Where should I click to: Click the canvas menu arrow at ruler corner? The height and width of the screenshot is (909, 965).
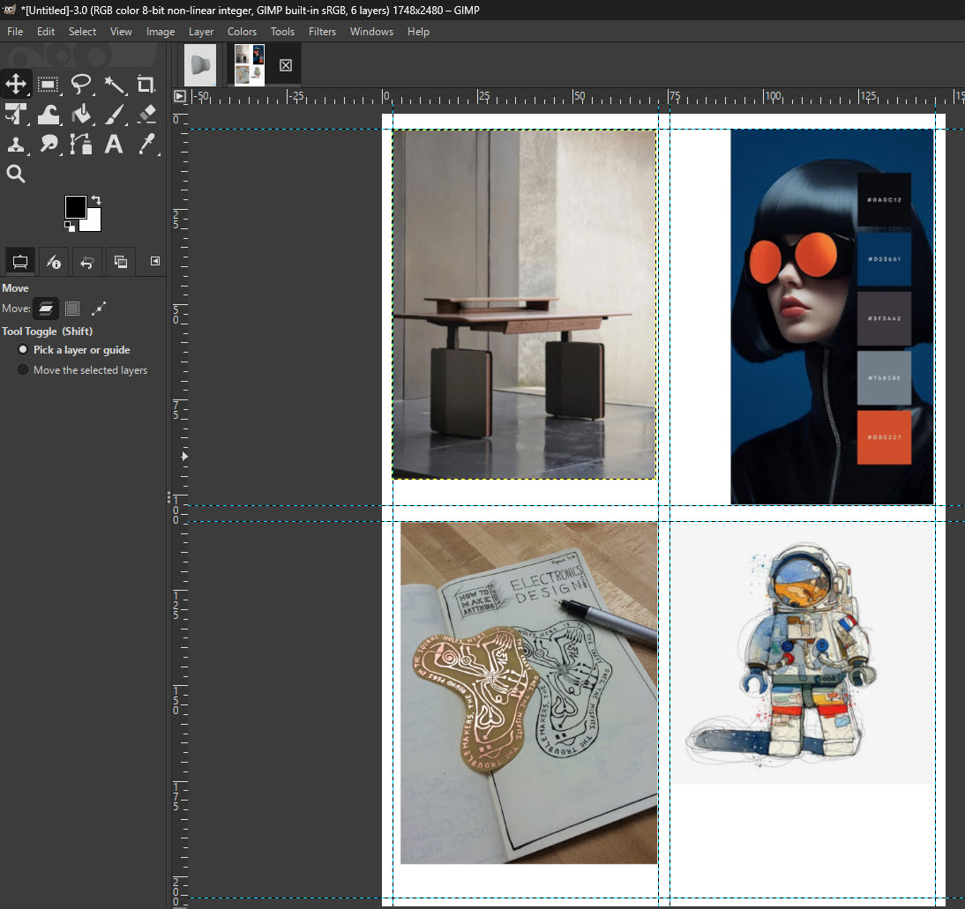180,96
